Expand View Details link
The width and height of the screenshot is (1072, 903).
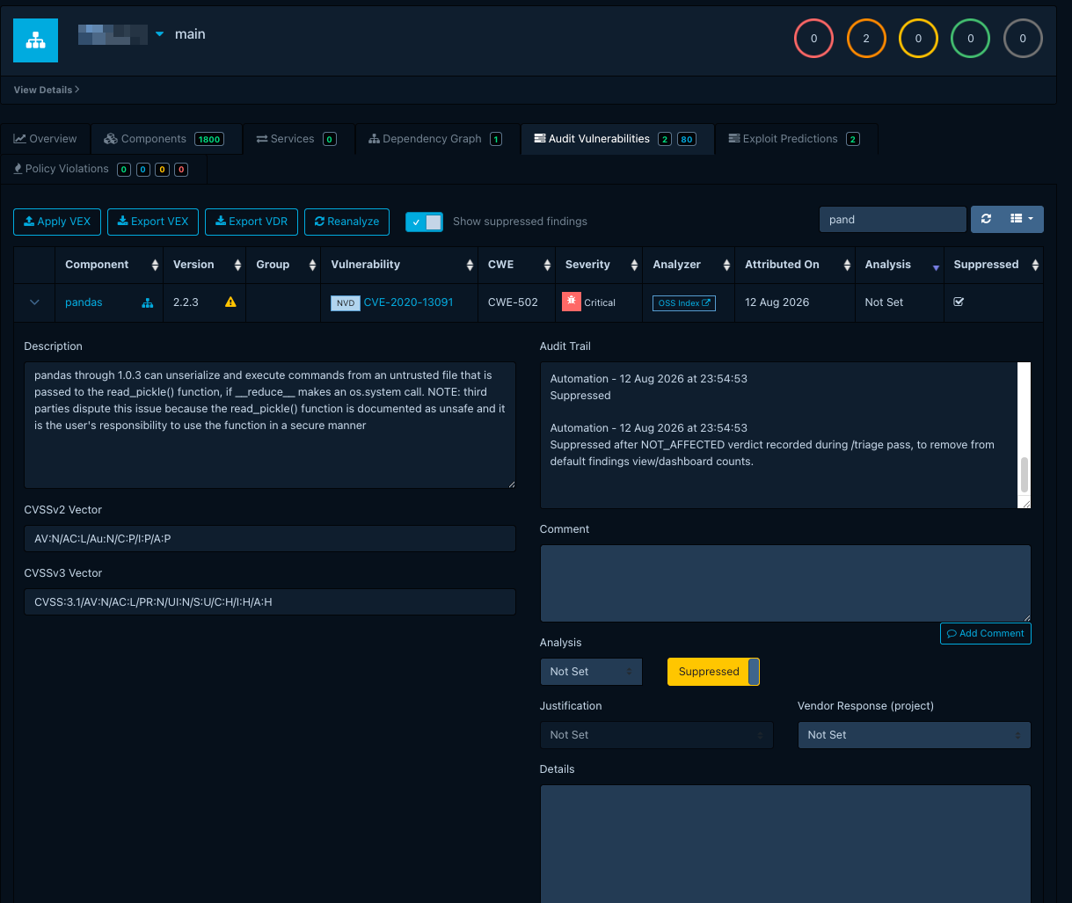click(x=47, y=90)
